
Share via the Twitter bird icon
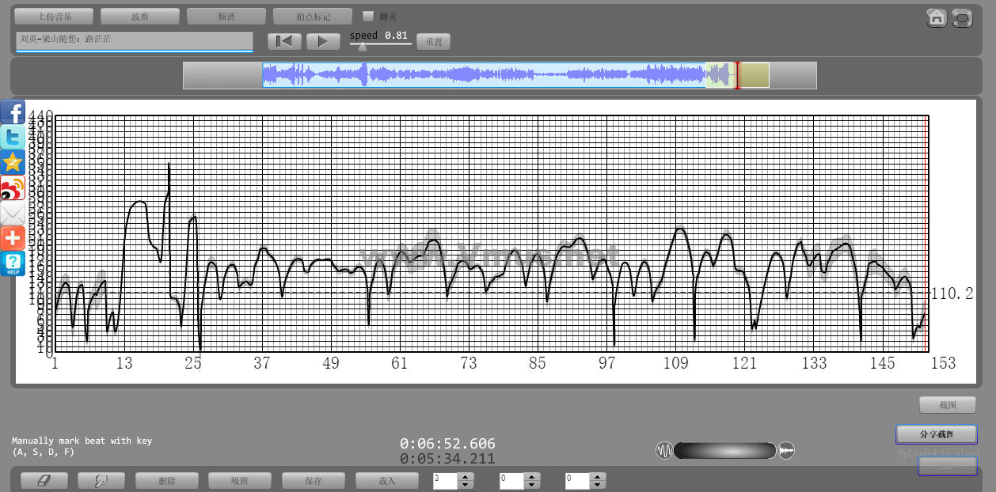pyautogui.click(x=13, y=137)
